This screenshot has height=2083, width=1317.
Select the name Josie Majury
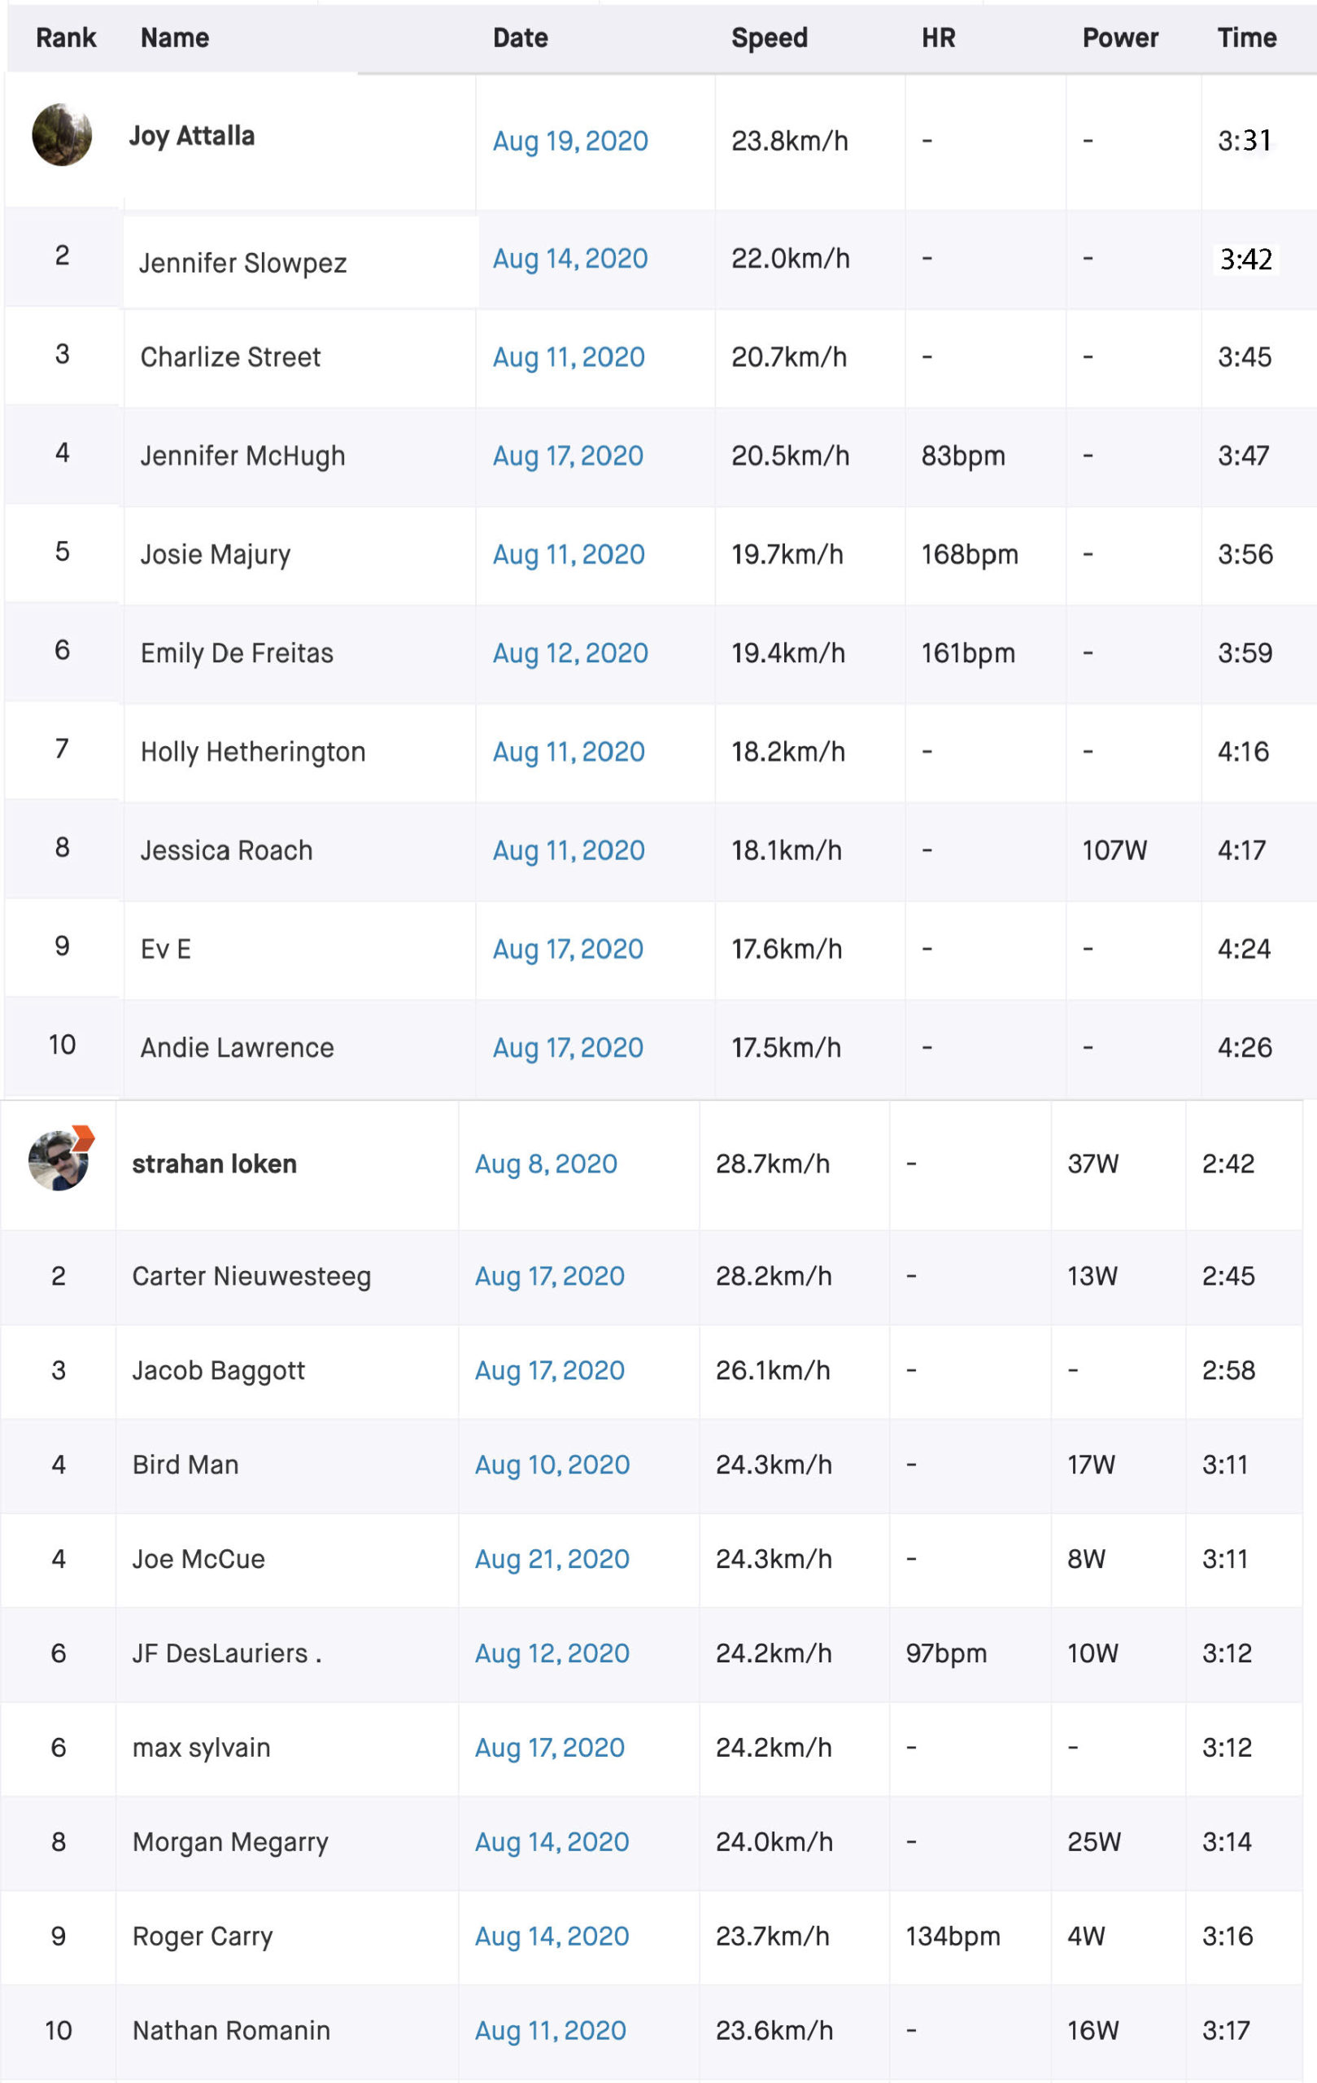[216, 554]
